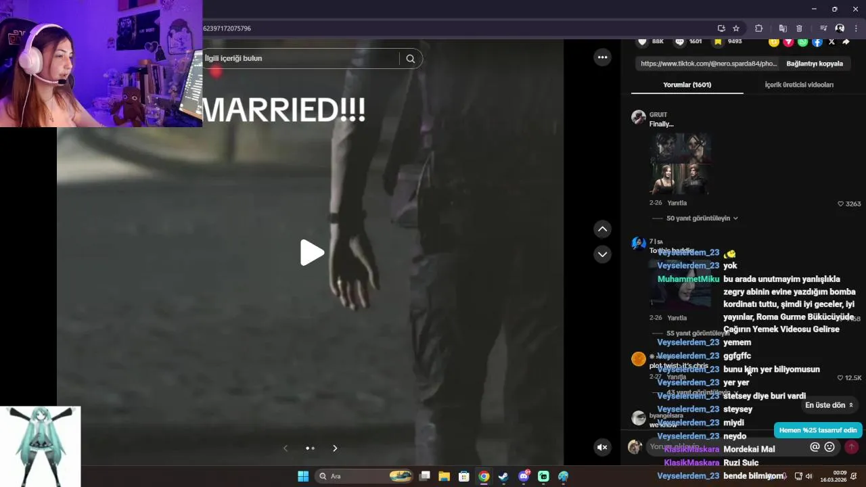Click 'En üste dön' button
The image size is (866, 487).
click(829, 405)
